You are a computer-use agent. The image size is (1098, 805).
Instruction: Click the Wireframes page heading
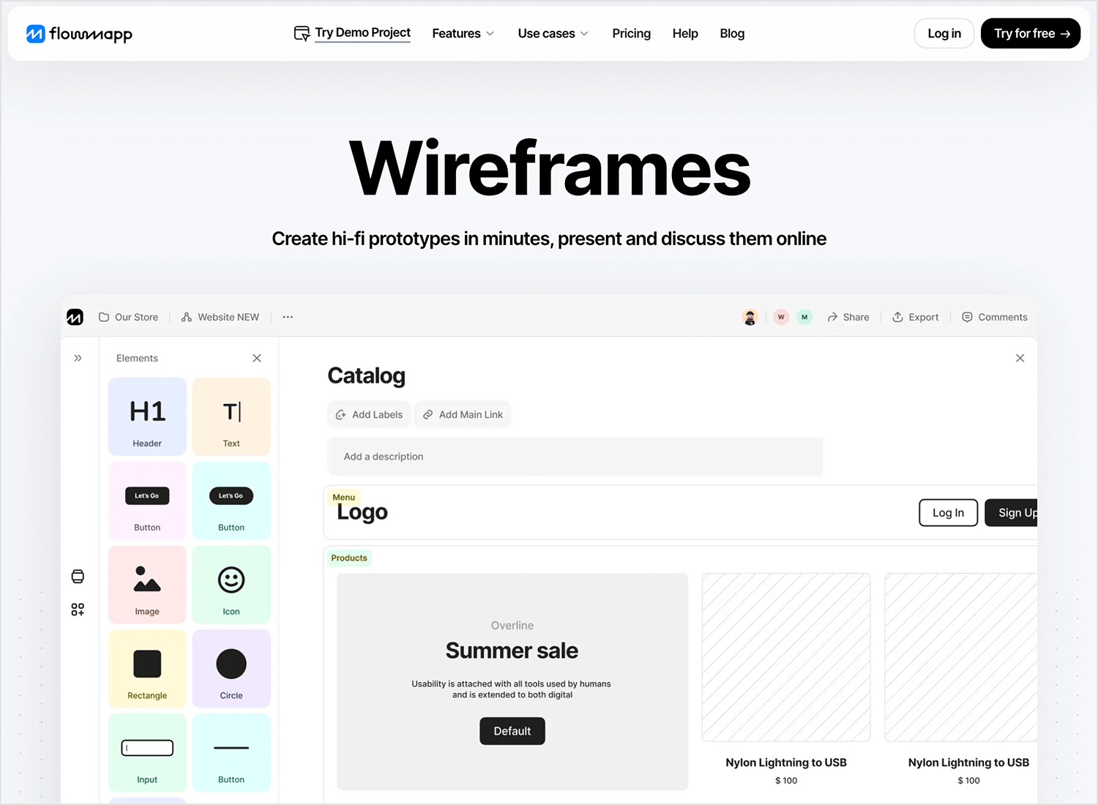tap(550, 169)
